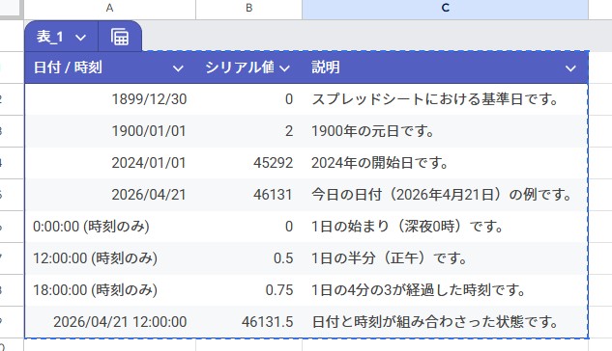612x351 pixels.
Task: Click the 日付 / 時刻 header cell text
Action: [x=68, y=67]
